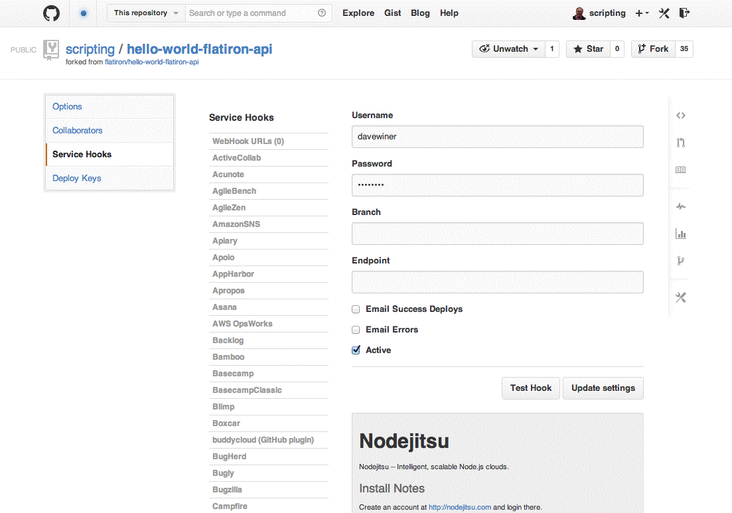Click the sign out icon
732x513 pixels.
tap(684, 13)
